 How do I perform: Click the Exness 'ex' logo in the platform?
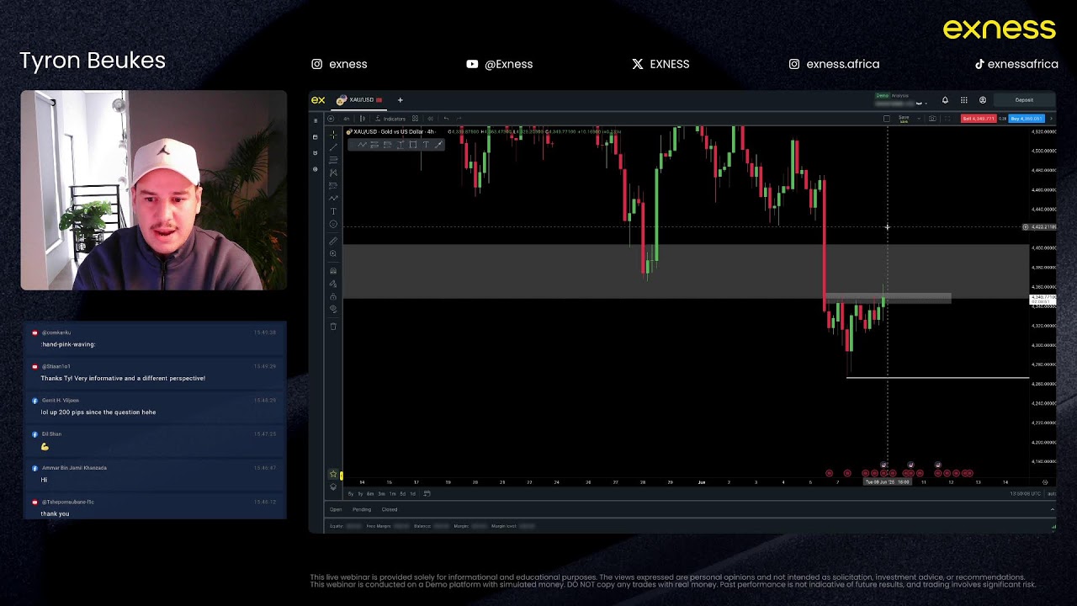pos(318,100)
